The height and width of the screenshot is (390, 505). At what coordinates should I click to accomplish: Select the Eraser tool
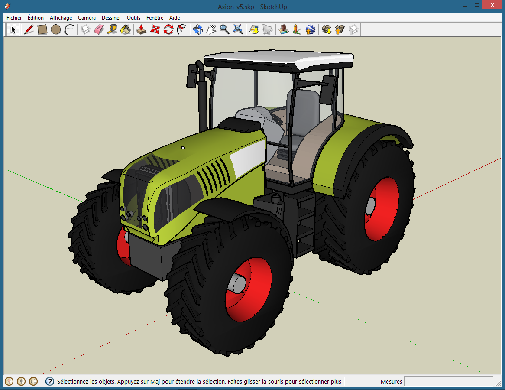point(99,29)
